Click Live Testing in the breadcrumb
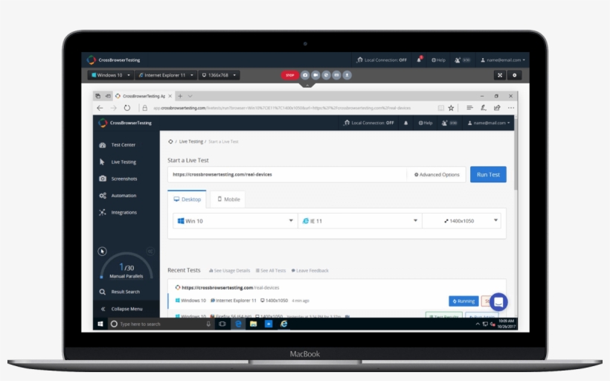Viewport: 610px width, 381px height. click(x=191, y=141)
